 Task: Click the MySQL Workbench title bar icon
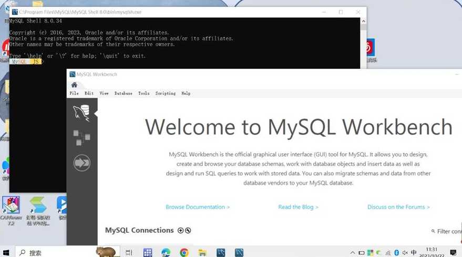click(73, 74)
